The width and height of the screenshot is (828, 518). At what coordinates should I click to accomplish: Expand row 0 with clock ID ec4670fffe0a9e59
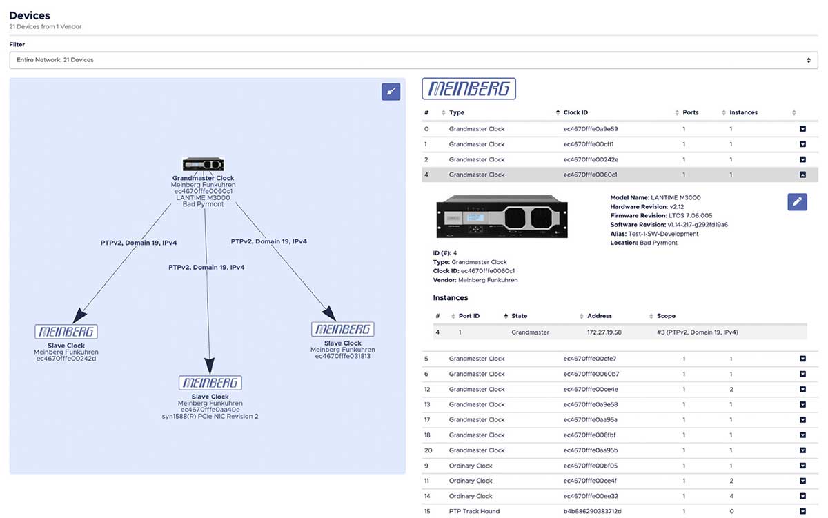(802, 129)
